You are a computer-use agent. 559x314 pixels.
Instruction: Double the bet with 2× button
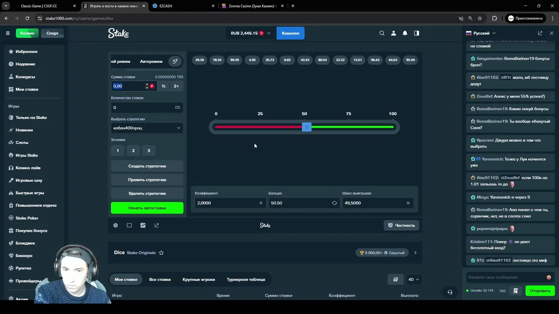click(x=176, y=86)
